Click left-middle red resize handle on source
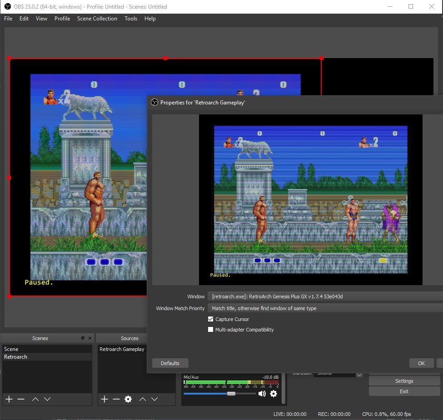The height and width of the screenshot is (420, 443). (10, 178)
